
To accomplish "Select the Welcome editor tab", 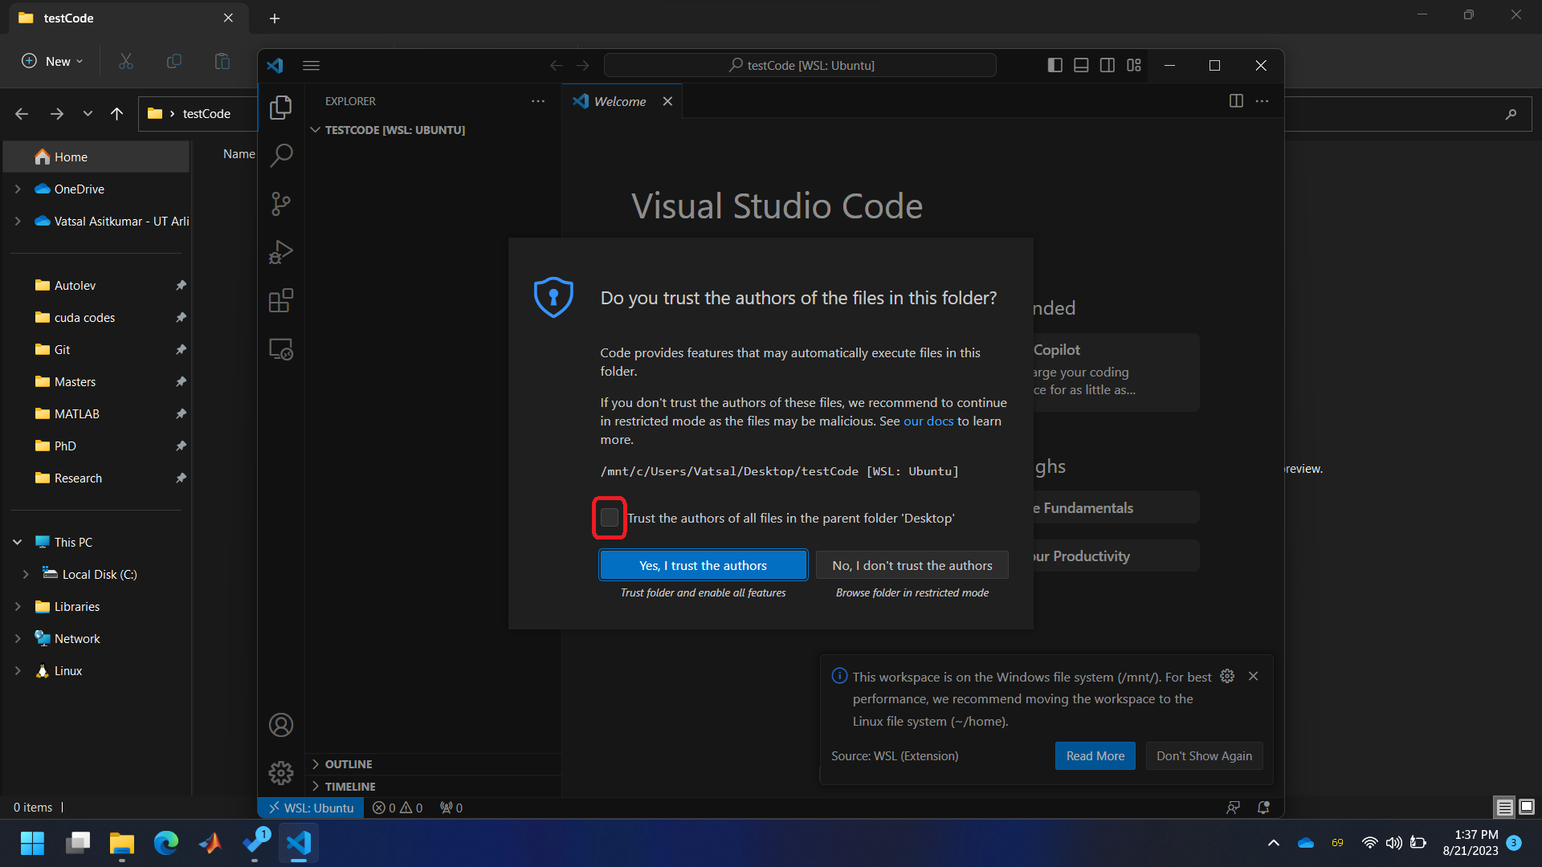I will [619, 101].
